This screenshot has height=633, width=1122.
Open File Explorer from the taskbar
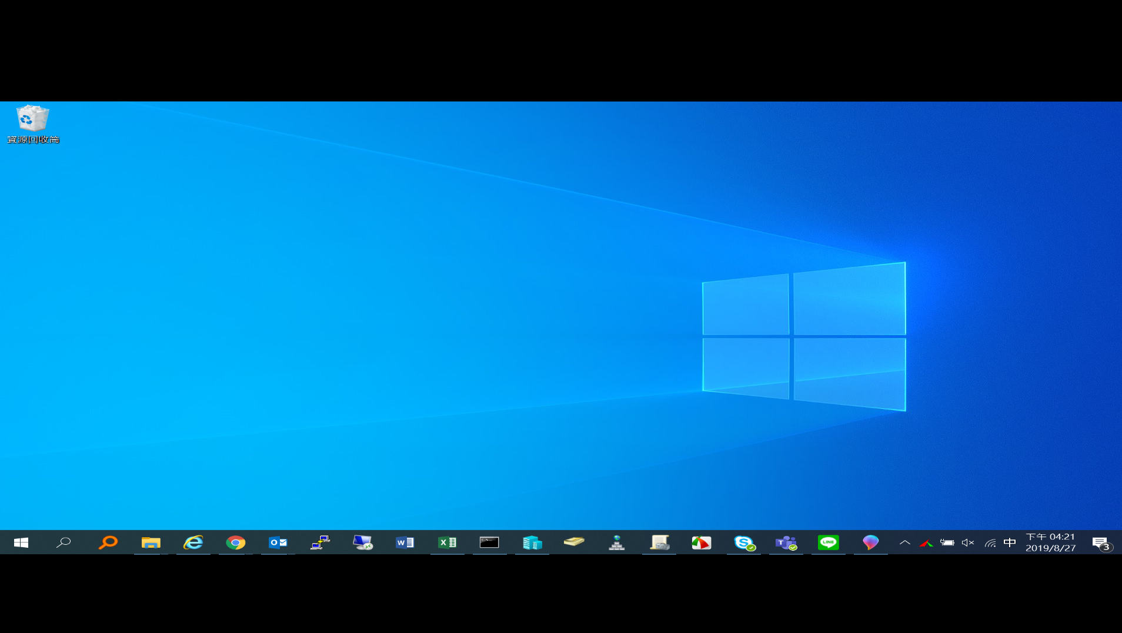151,542
